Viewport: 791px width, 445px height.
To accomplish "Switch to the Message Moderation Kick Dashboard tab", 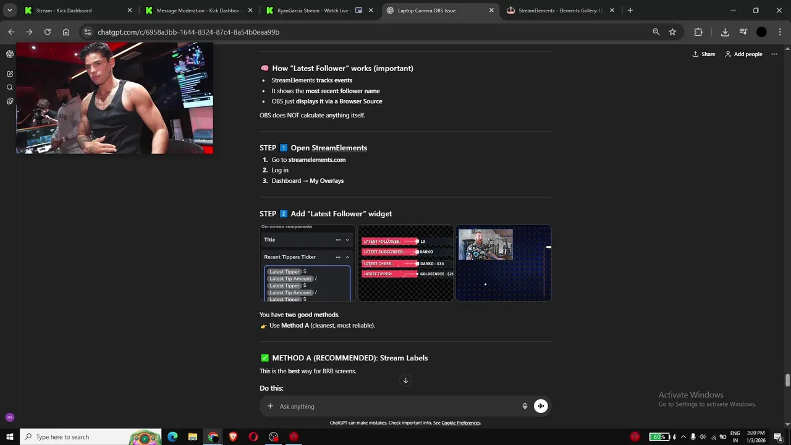I will click(x=198, y=11).
